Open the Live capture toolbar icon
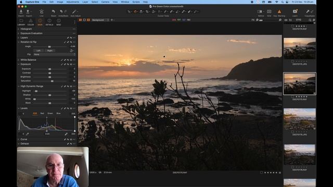 click(42, 11)
